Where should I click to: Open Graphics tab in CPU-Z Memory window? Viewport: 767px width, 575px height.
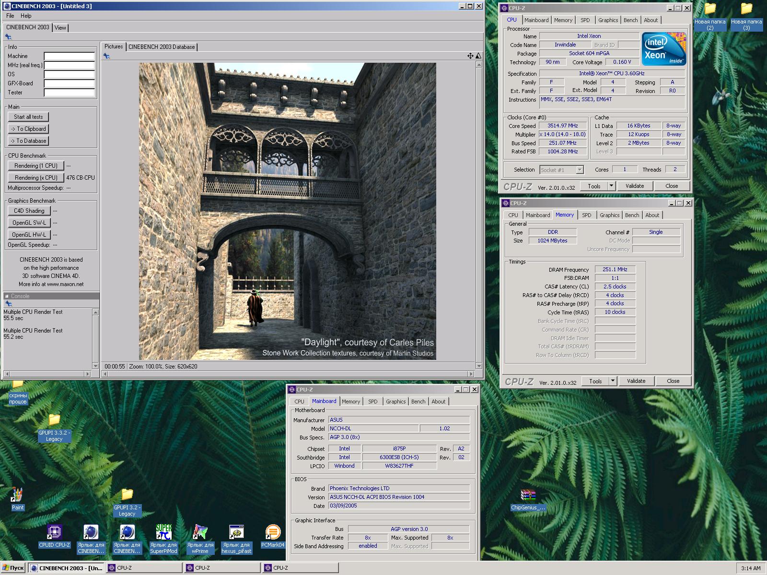pos(609,215)
